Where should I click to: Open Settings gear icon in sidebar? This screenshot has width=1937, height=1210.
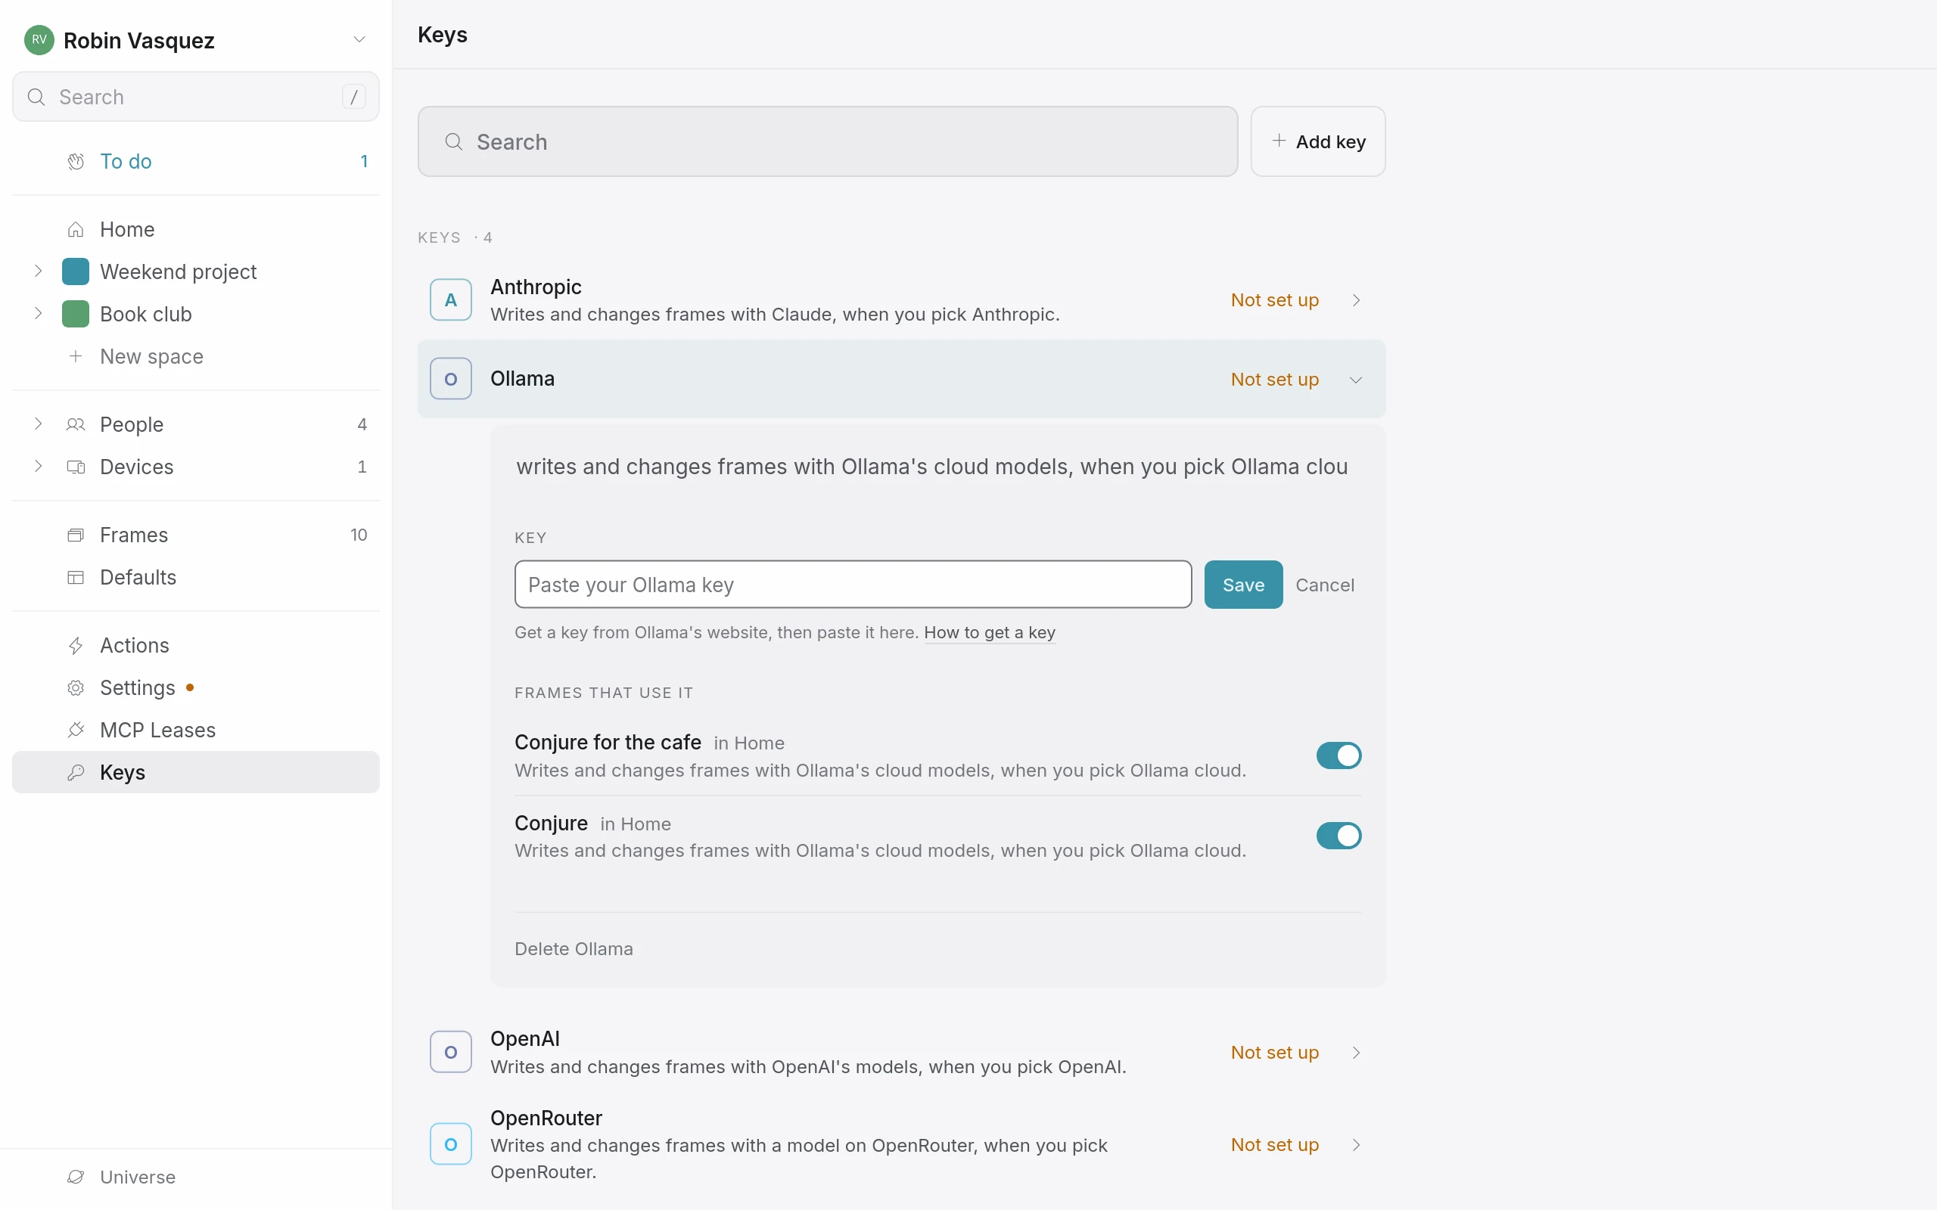click(75, 687)
